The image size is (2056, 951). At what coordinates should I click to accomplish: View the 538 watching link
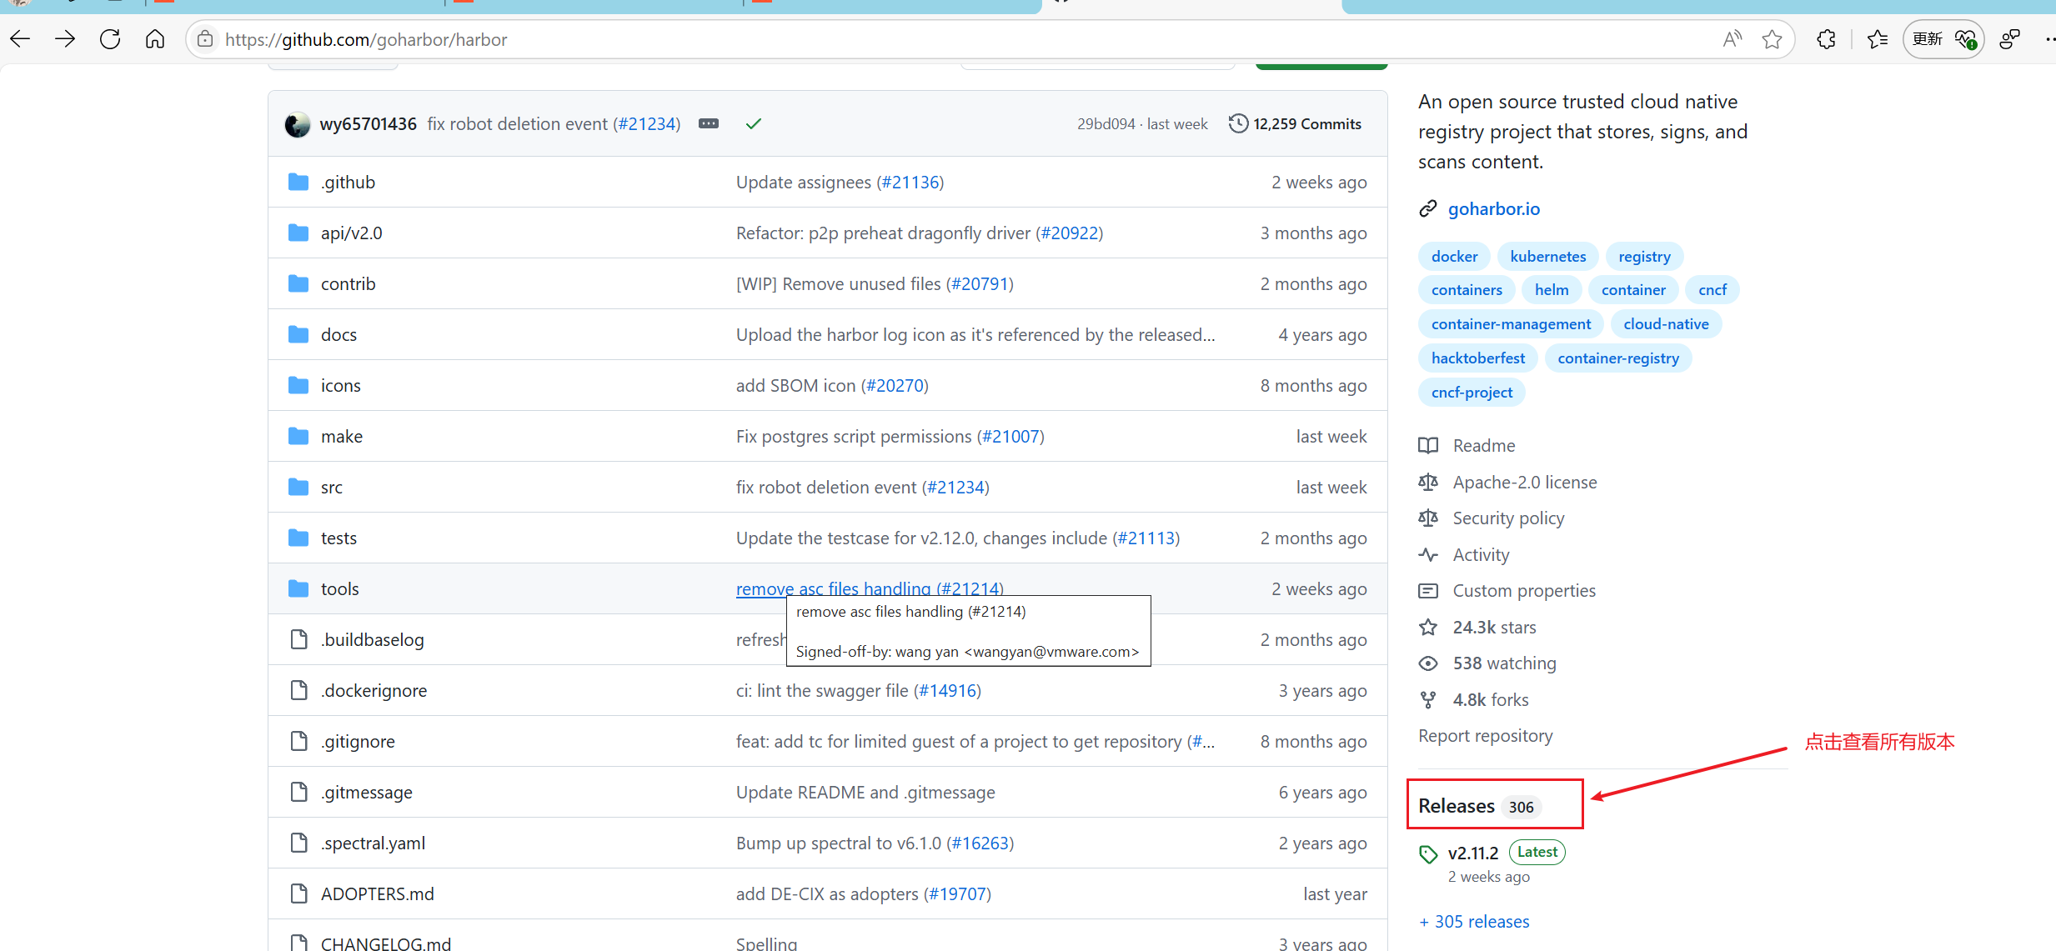(x=1487, y=663)
